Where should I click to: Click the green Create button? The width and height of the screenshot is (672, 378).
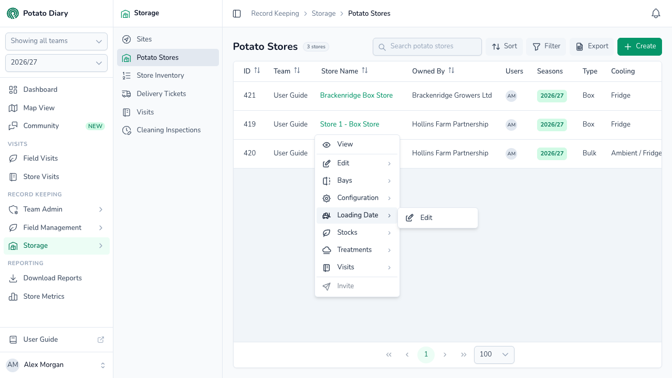639,47
